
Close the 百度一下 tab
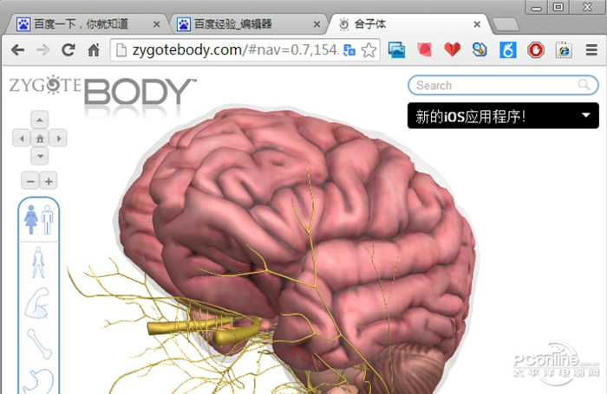(x=156, y=24)
